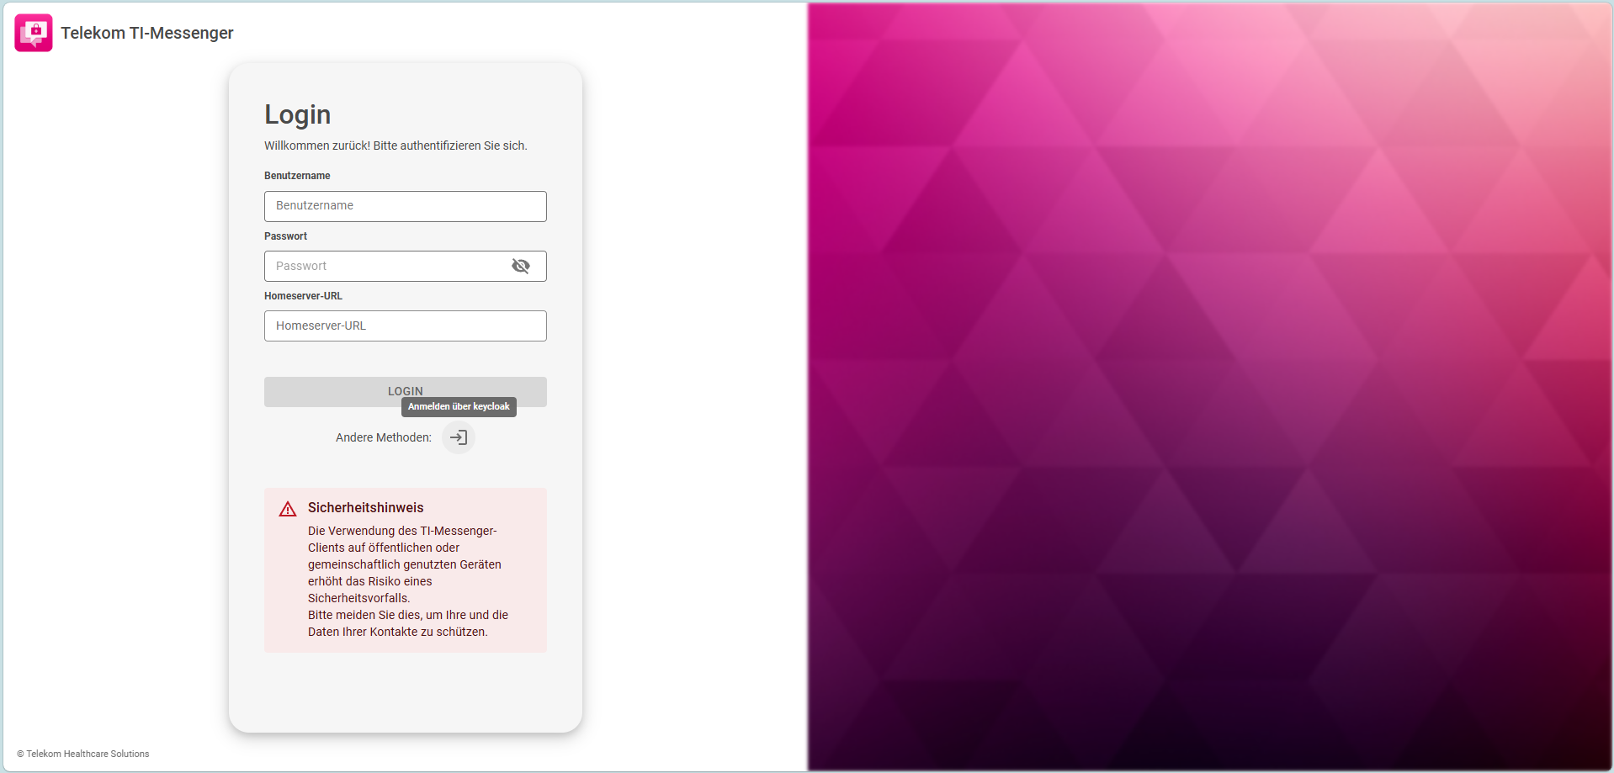The height and width of the screenshot is (773, 1614).
Task: Focus the Passwort input field
Action: (x=406, y=266)
